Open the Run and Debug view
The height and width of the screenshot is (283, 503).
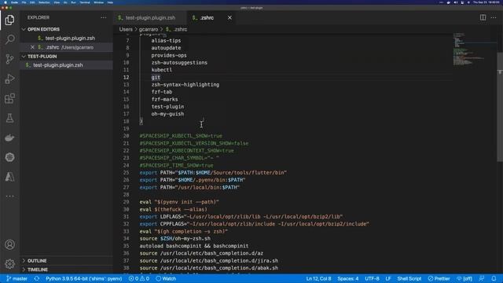9,79
